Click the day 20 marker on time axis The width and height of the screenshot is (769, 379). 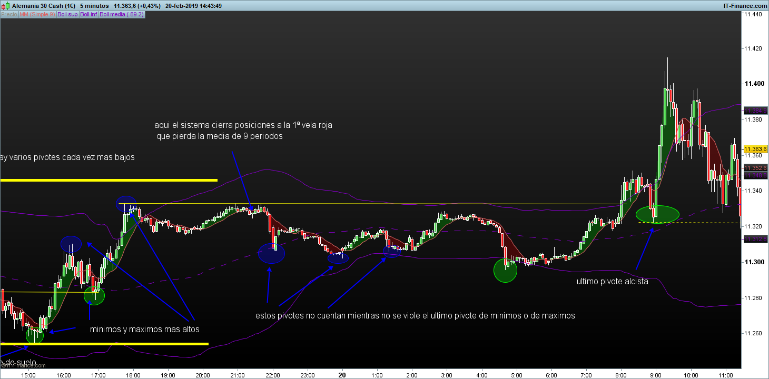point(342,374)
